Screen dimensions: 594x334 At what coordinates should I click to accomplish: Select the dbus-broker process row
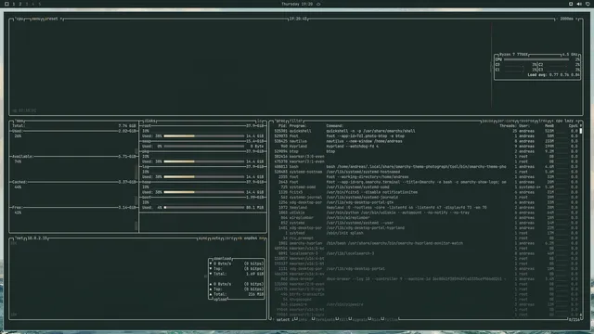[x=426, y=279]
